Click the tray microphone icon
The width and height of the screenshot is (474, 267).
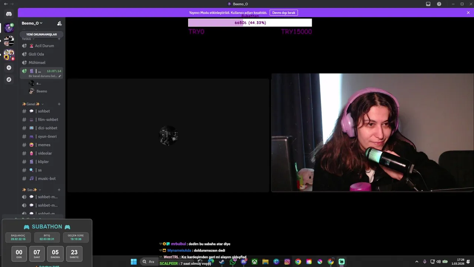(x=425, y=262)
